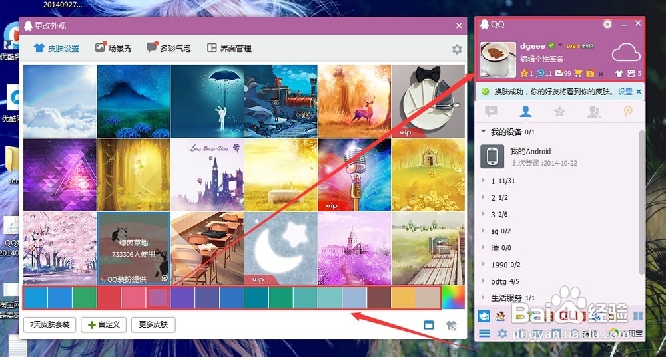The height and width of the screenshot is (357, 666).
Task: Open the groups tab icon
Action: (x=593, y=112)
